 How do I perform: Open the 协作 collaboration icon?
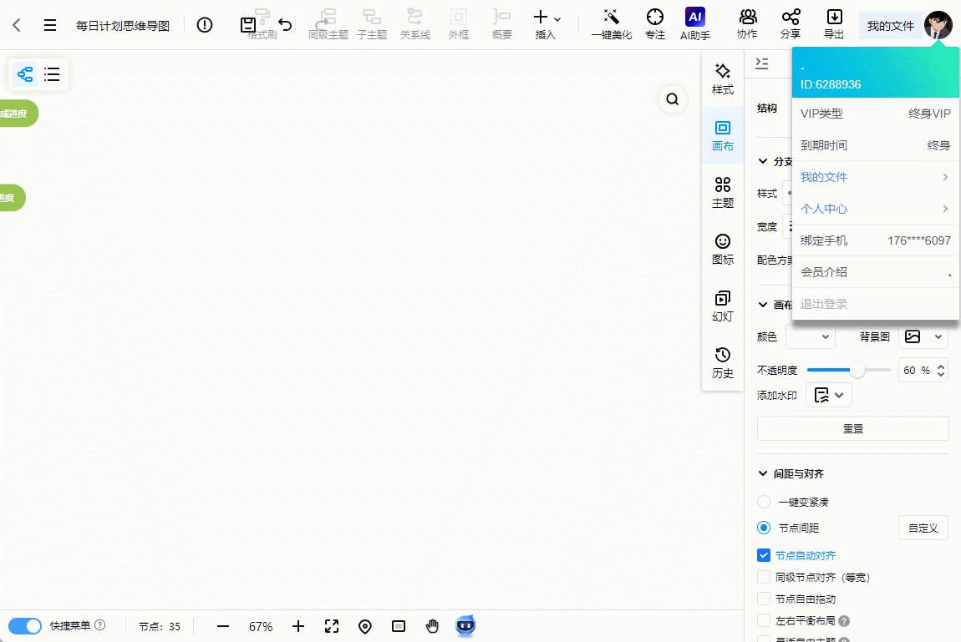[747, 18]
